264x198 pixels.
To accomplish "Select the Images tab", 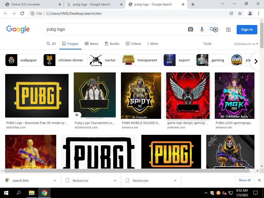I will [x=70, y=44].
